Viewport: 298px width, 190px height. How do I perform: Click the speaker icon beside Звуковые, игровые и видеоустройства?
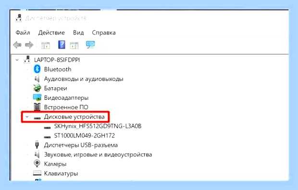37,154
